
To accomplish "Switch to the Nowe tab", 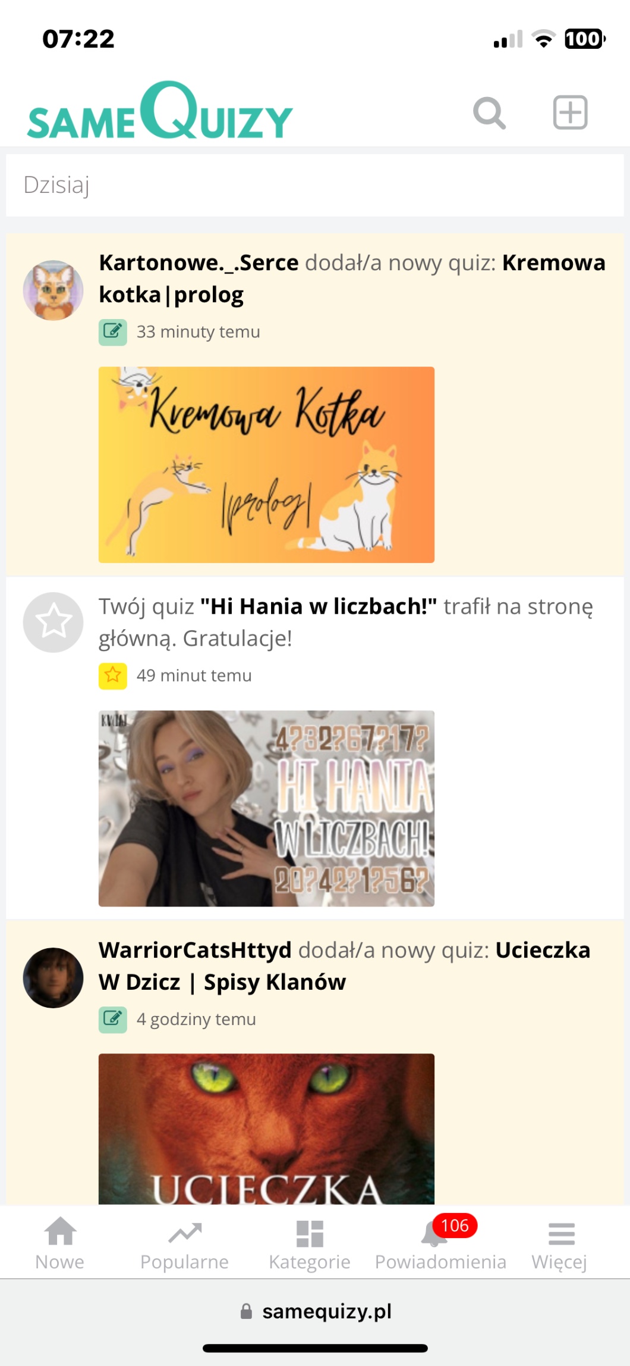I will [x=60, y=1243].
